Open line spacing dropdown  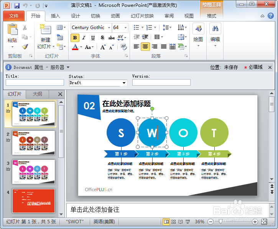tap(167, 28)
